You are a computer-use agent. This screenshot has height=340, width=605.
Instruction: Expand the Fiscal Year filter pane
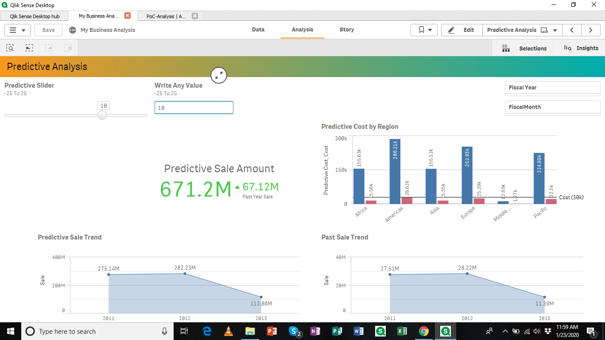coord(552,88)
